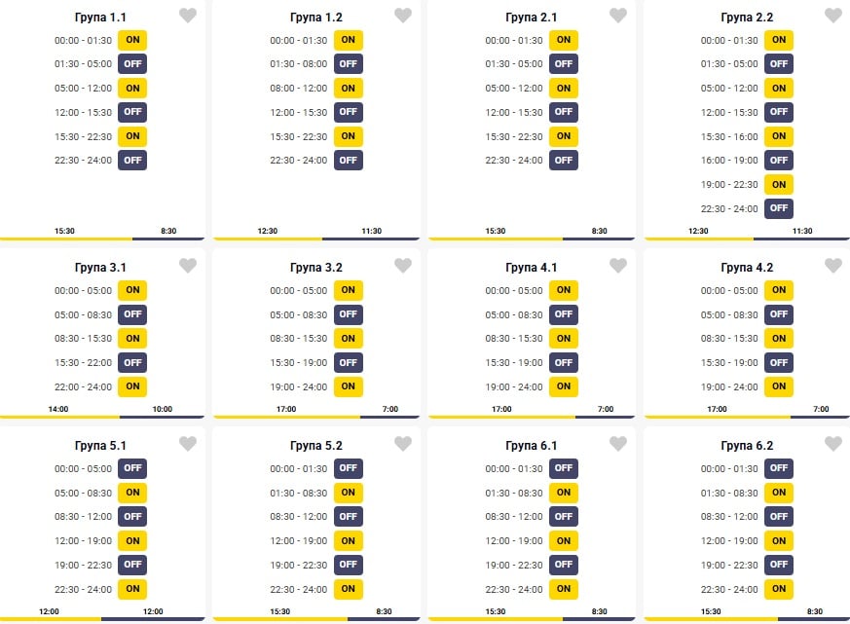Favorite Група 1.1 with the heart icon
The height and width of the screenshot is (624, 850).
(x=188, y=16)
